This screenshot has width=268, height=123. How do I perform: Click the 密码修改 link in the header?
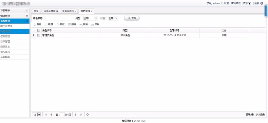(236, 3)
